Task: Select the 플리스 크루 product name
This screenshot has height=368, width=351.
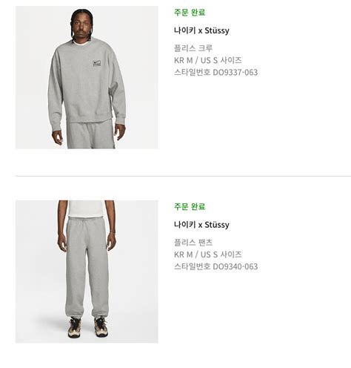Action: tap(193, 48)
